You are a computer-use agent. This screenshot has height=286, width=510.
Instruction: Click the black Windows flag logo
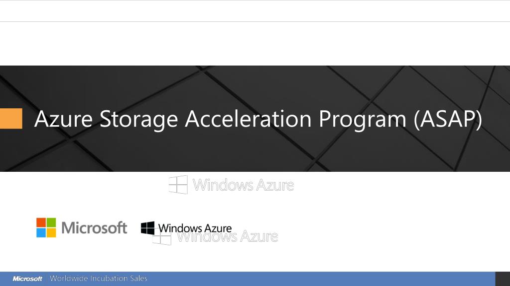147,228
